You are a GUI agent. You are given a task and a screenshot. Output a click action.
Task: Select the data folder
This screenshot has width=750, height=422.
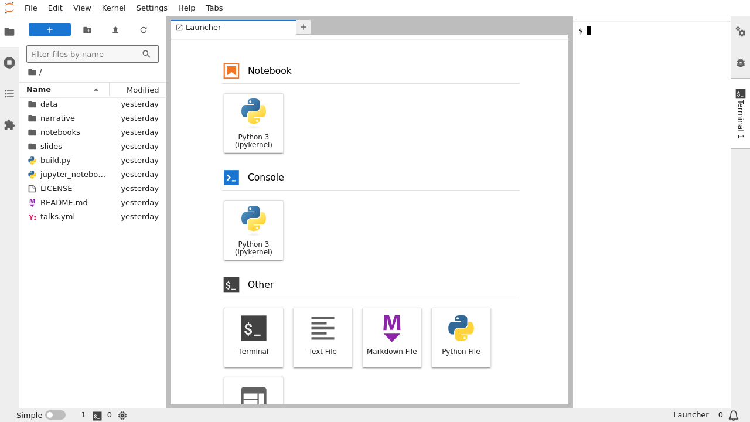click(93, 104)
